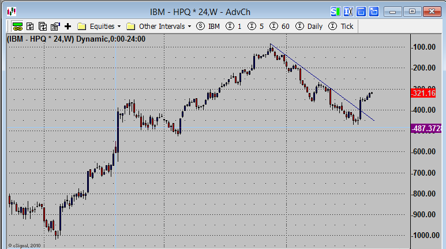Click the -800.00 price axis label

pos(423,194)
